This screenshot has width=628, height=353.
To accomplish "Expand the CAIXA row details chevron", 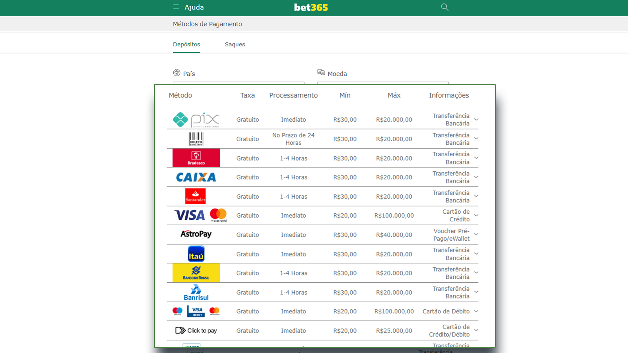I will pos(476,177).
